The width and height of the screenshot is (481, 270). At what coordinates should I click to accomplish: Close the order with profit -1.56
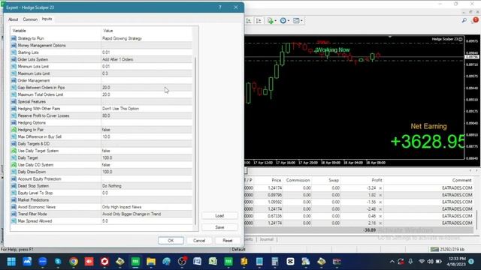click(380, 202)
